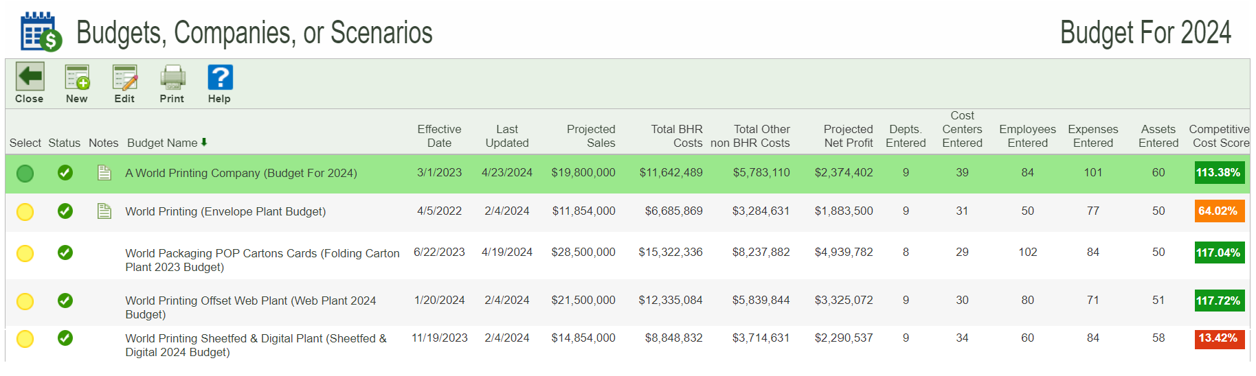The image size is (1256, 376).
Task: Click the Competitive Cost Score column header
Action: (1220, 136)
